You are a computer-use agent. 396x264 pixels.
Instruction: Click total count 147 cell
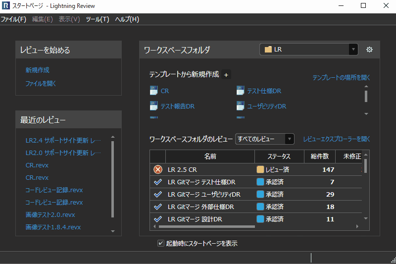[x=328, y=170]
